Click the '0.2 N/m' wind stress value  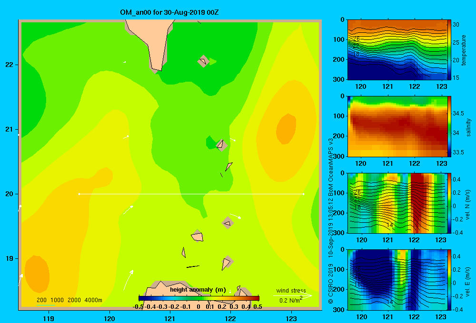click(290, 300)
